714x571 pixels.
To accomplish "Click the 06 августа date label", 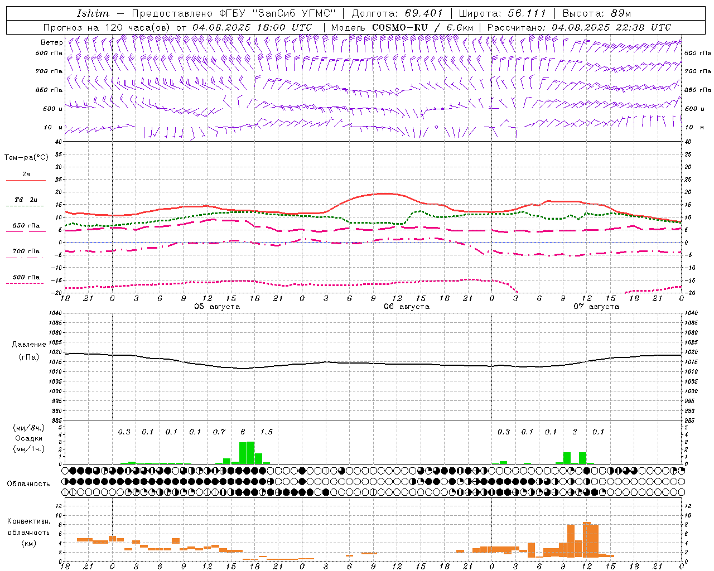I will click(407, 307).
